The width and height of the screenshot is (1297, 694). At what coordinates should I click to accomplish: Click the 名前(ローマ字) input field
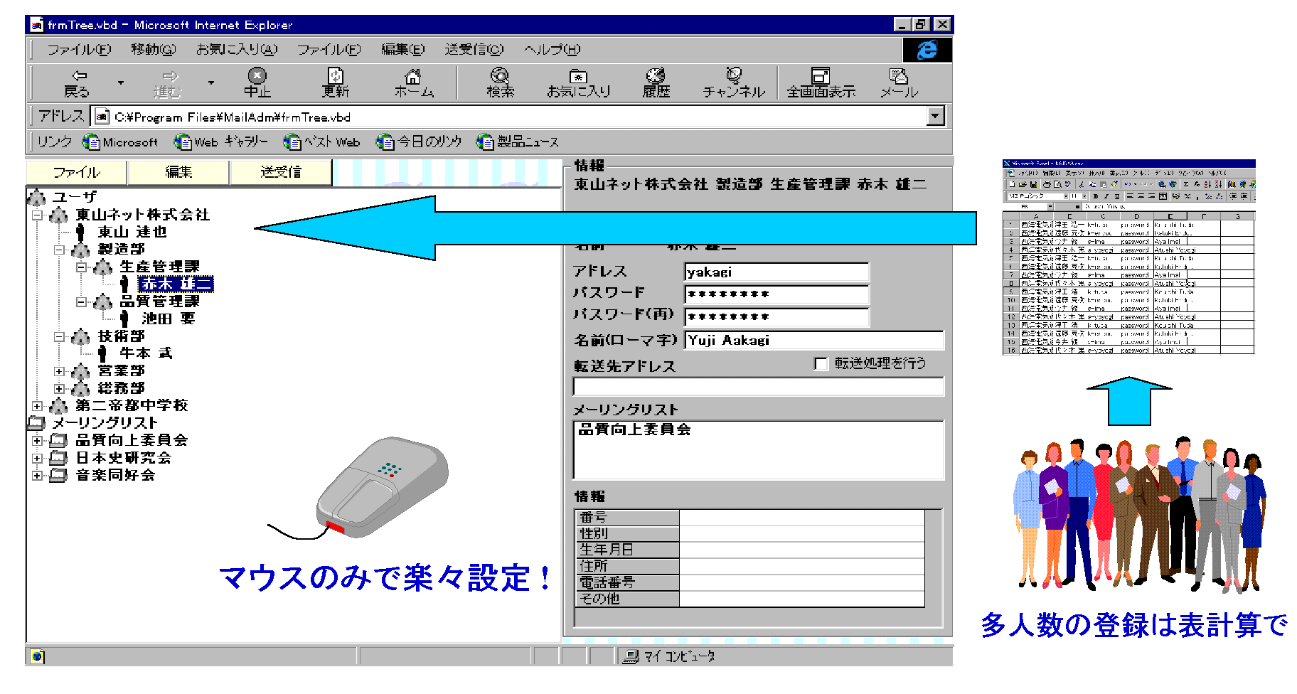click(813, 341)
